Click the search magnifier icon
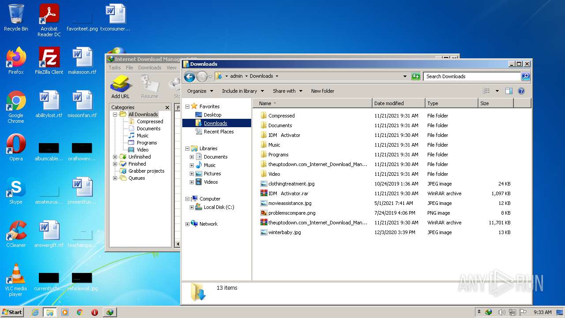 [x=525, y=76]
